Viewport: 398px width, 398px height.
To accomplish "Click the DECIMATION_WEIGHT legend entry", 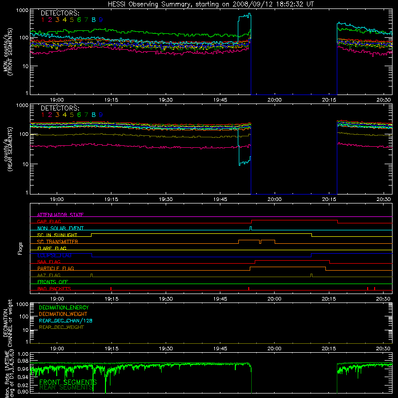I will pos(63,314).
